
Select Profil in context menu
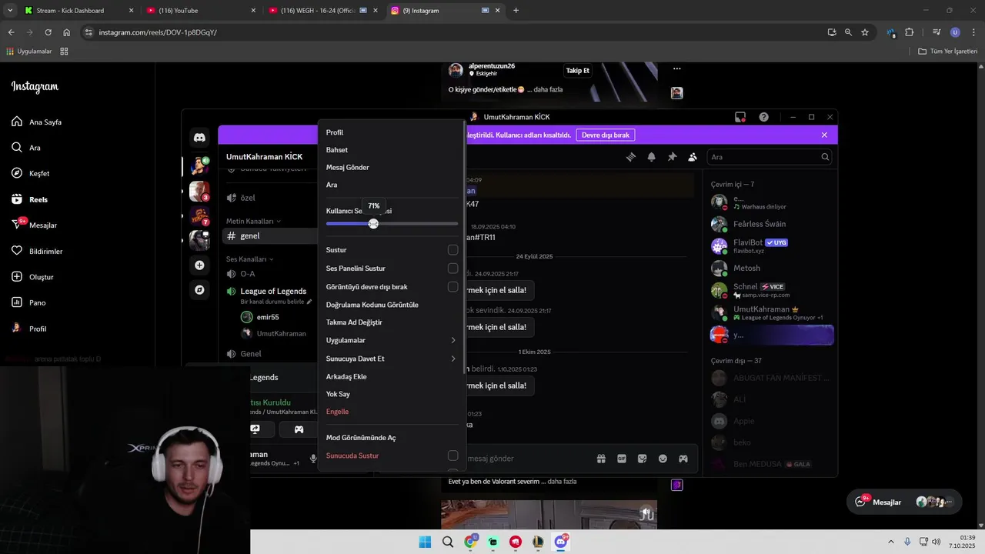[x=392, y=132]
